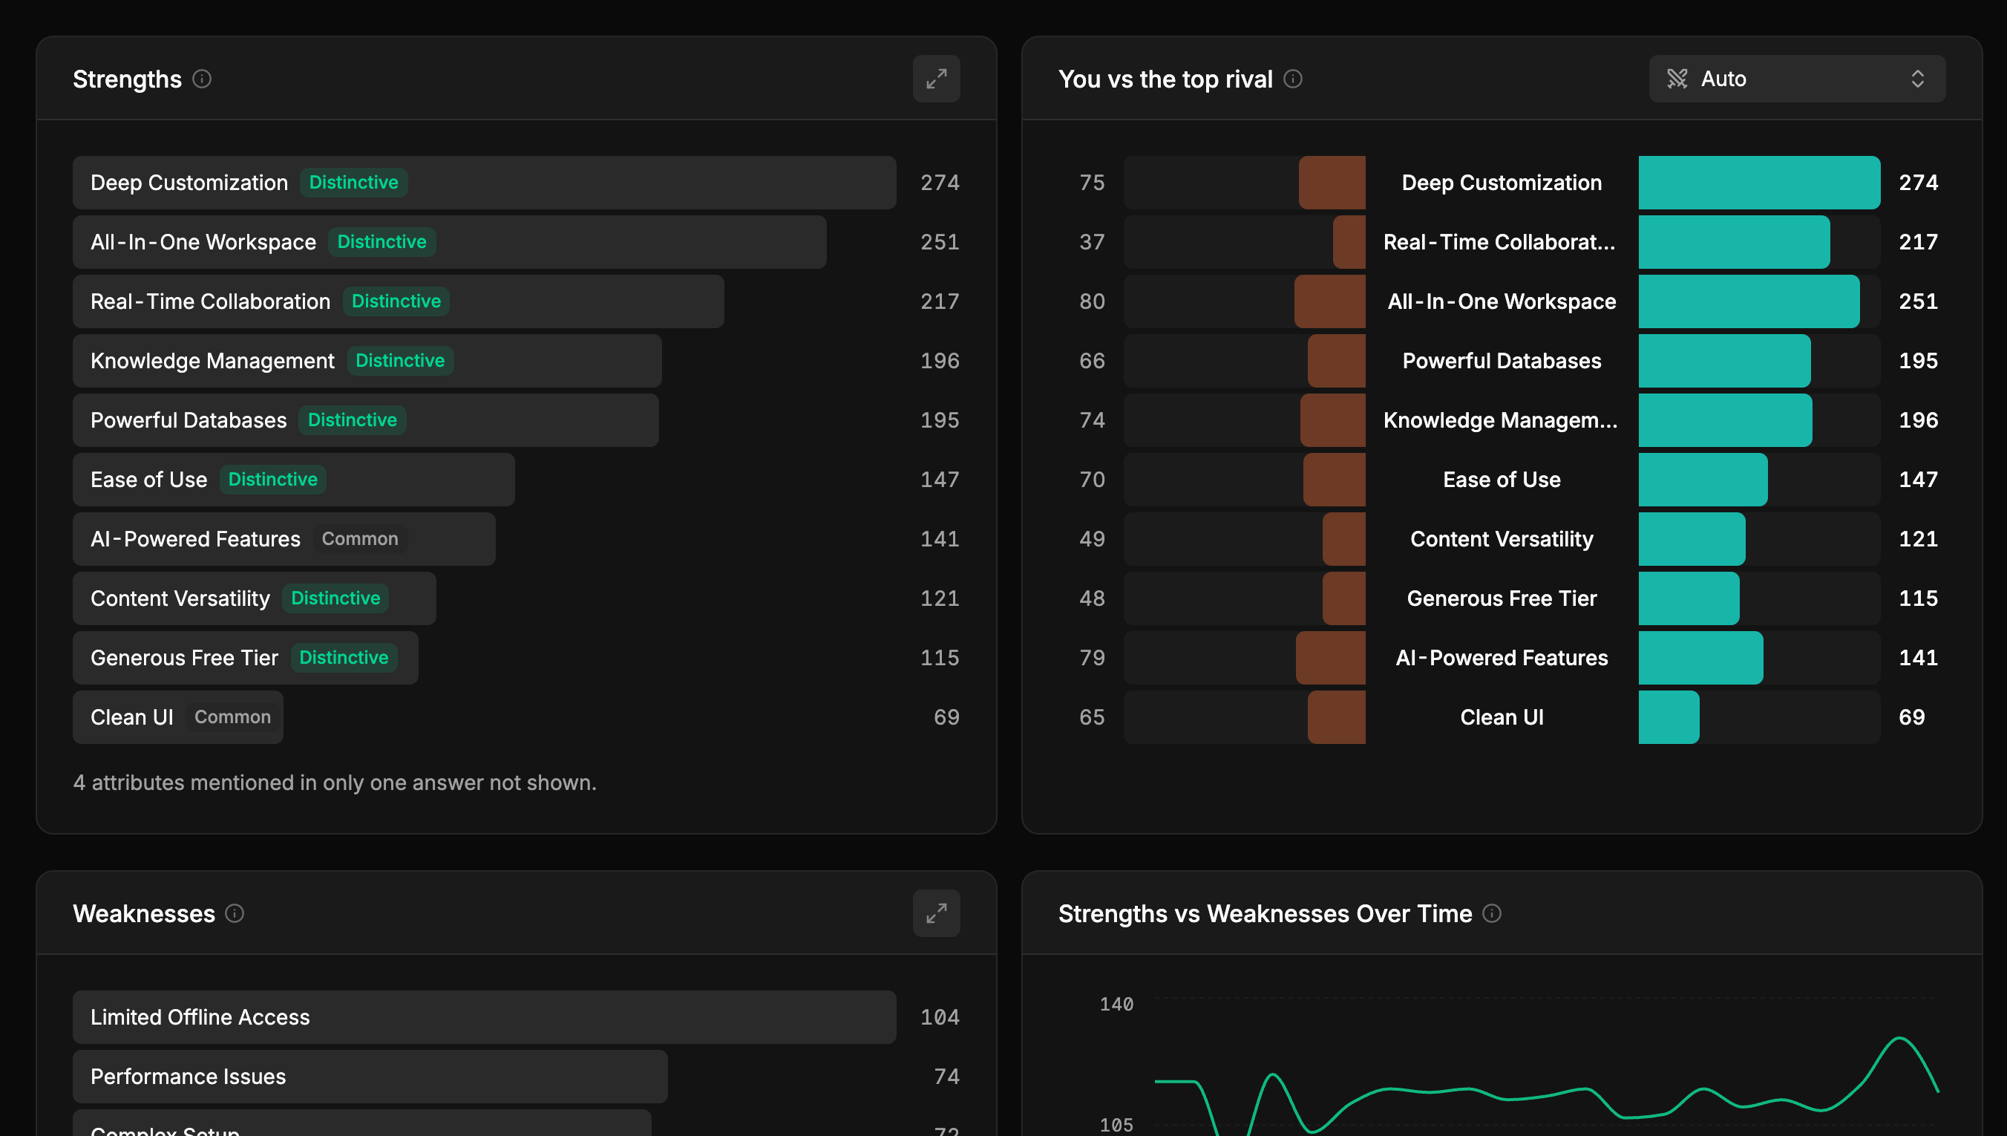Click the 4 attributes not shown note

click(x=335, y=783)
